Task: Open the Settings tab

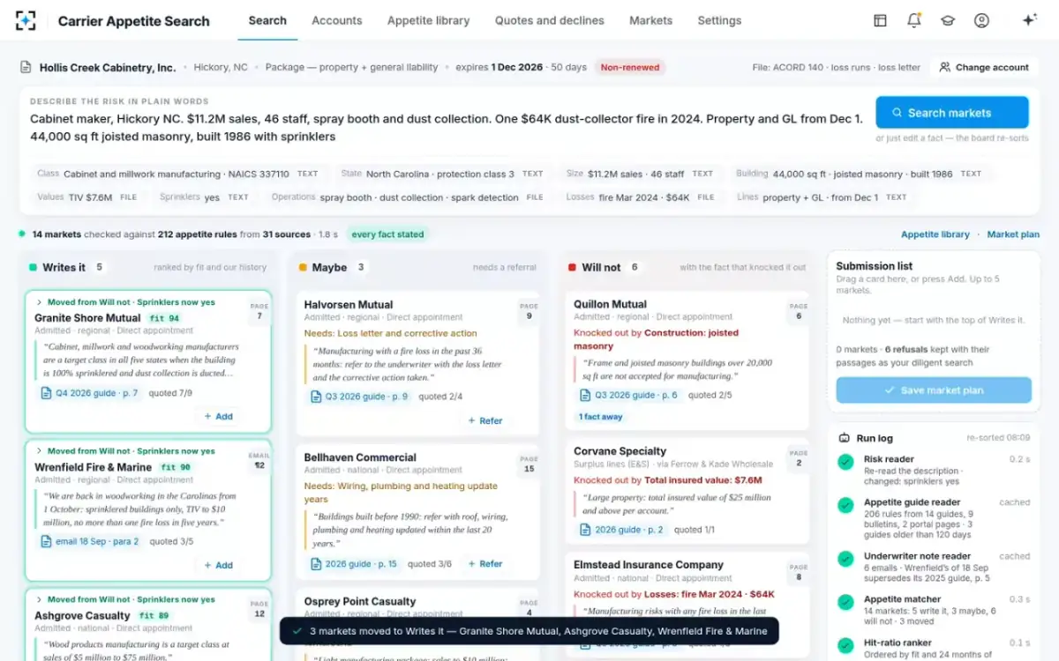Action: pyautogui.click(x=719, y=20)
